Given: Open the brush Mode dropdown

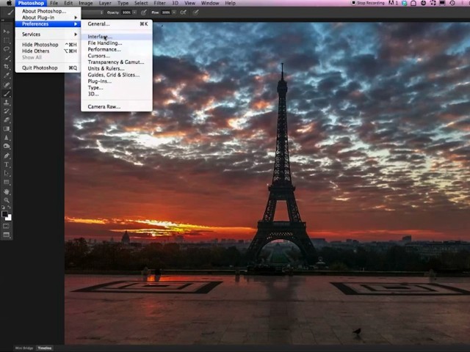Looking at the screenshot, I should [93, 12].
